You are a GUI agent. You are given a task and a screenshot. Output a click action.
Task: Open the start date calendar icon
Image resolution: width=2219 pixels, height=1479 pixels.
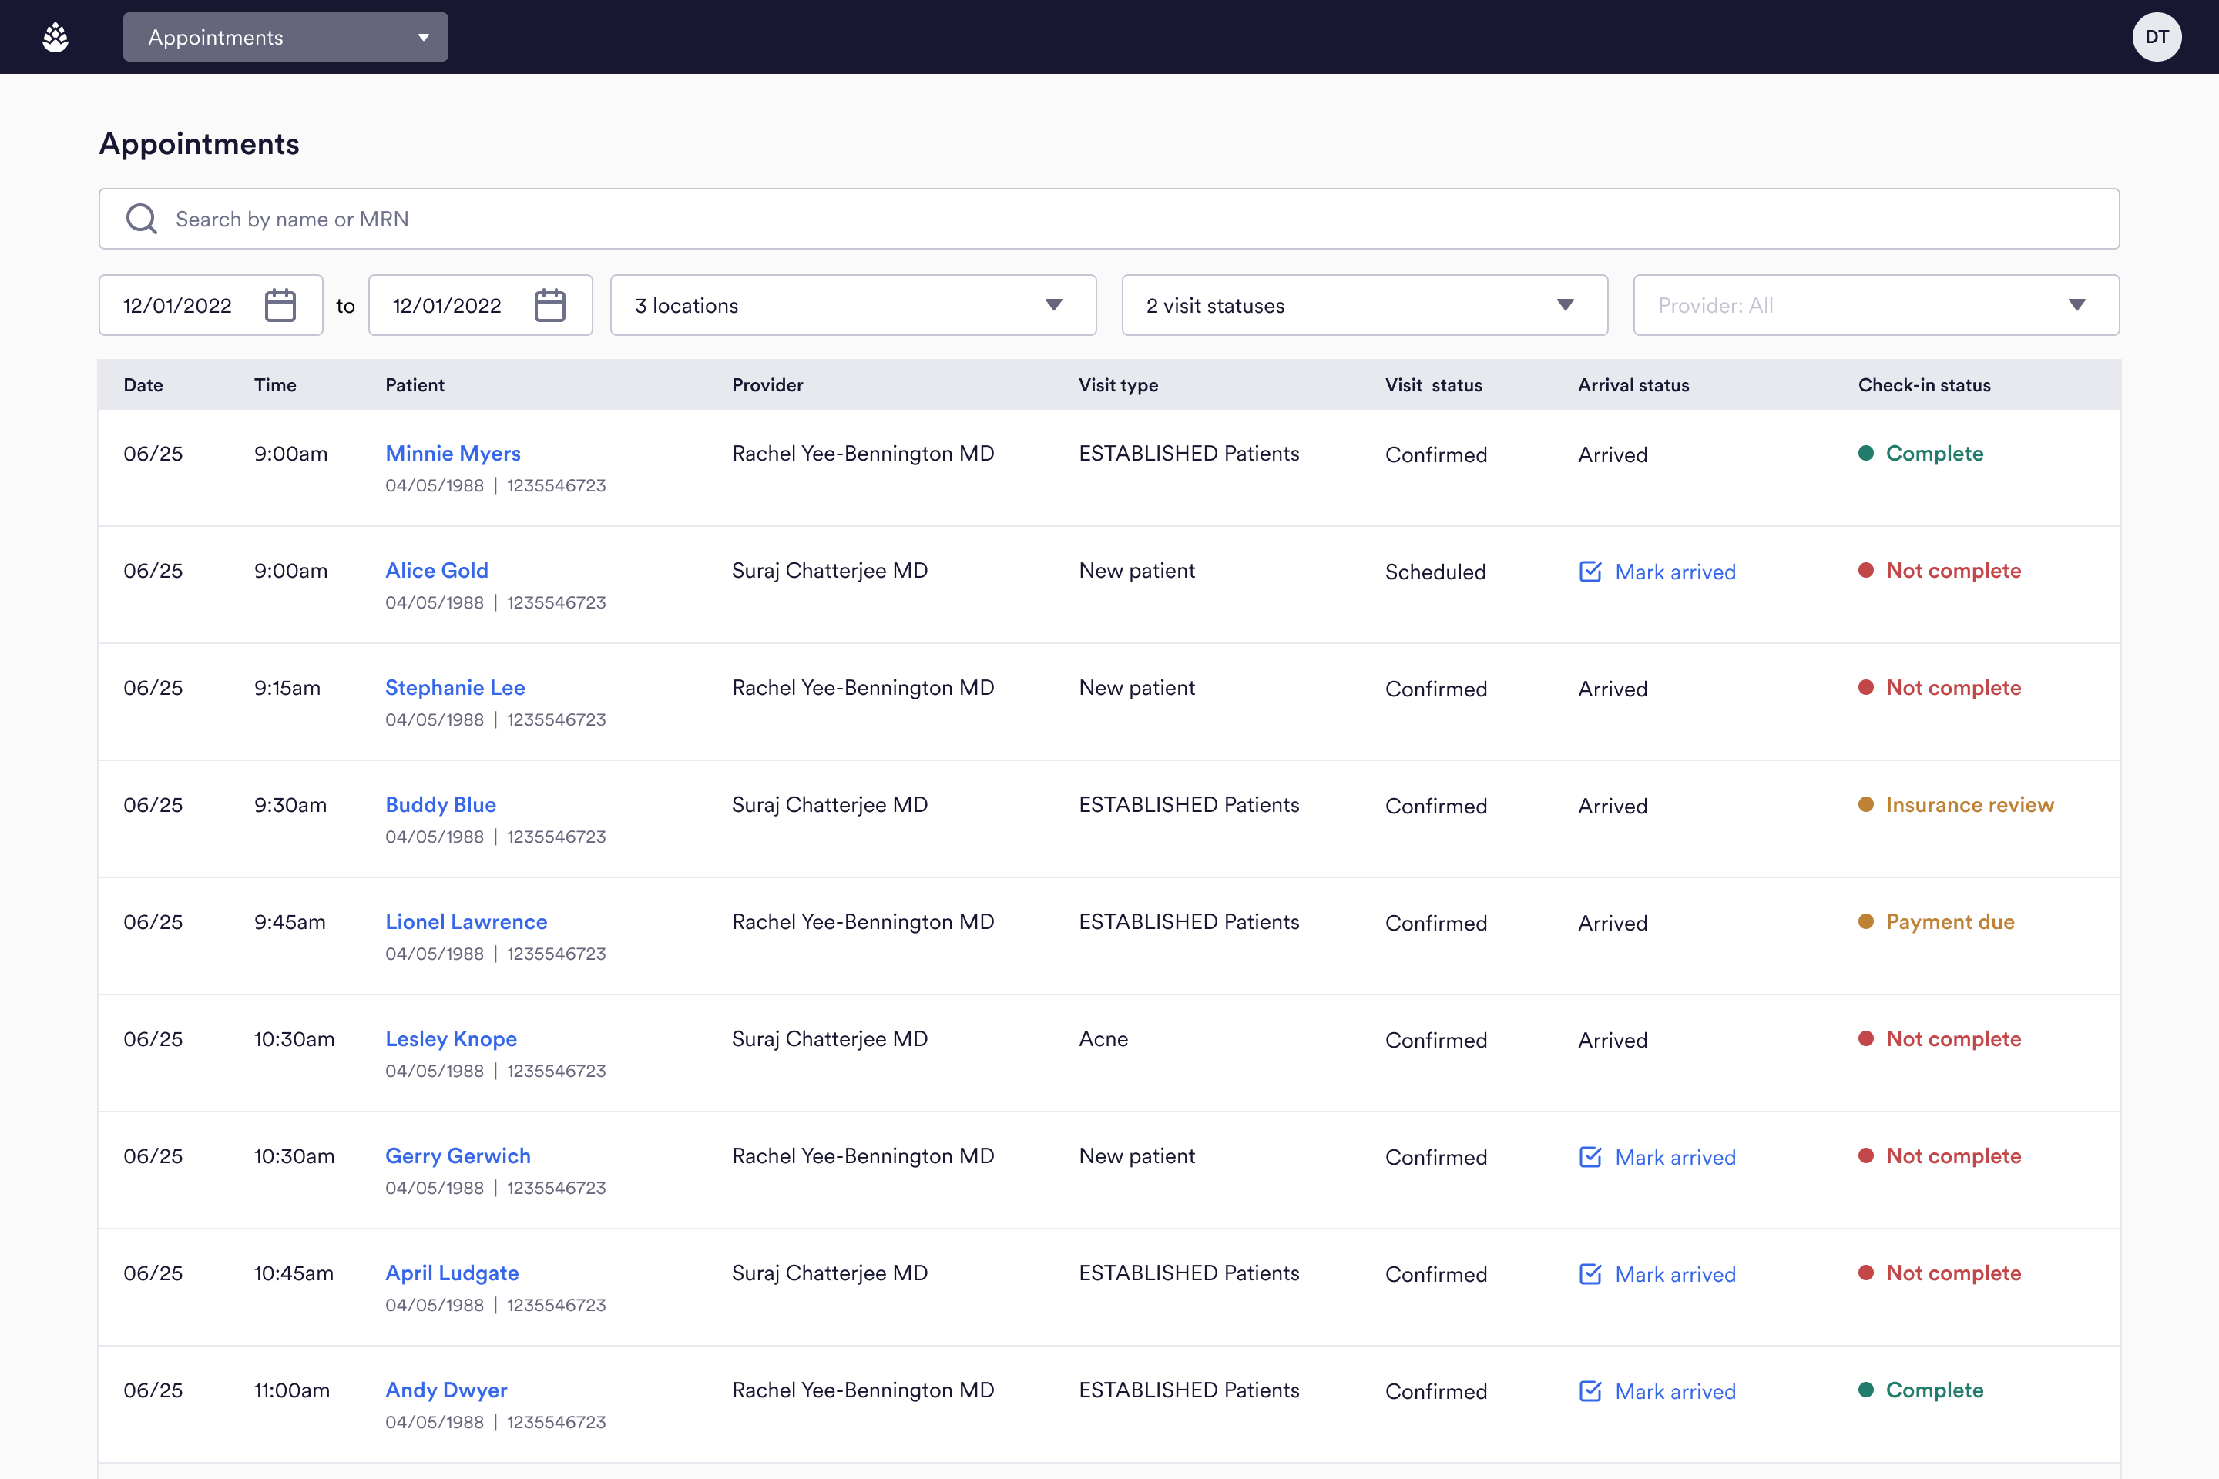[280, 306]
